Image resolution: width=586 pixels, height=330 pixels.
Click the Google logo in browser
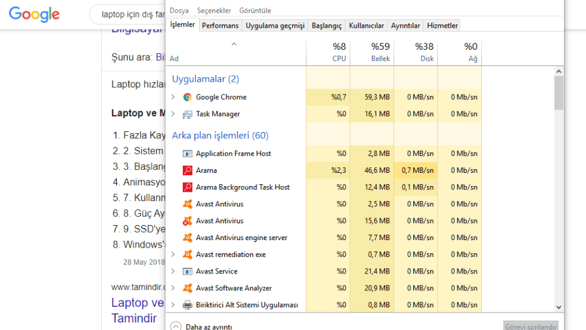pyautogui.click(x=34, y=14)
